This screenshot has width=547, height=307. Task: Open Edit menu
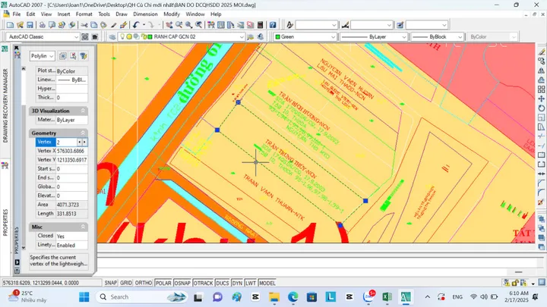click(30, 14)
